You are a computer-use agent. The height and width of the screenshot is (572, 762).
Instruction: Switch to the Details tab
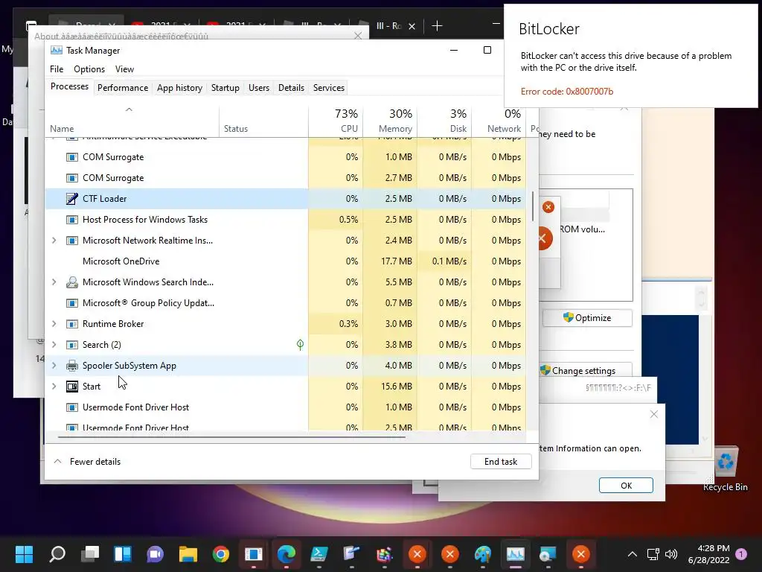tap(291, 88)
